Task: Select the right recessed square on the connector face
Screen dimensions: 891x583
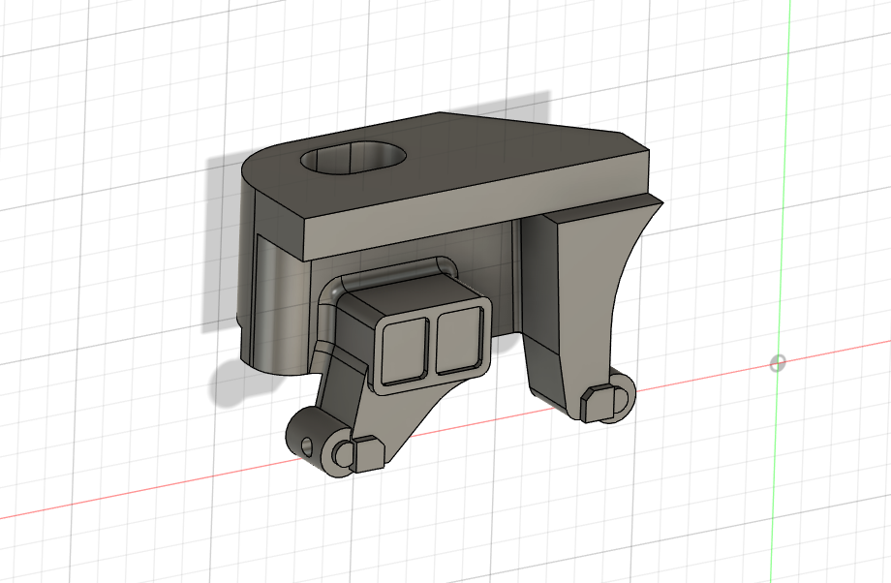Action: pos(460,340)
